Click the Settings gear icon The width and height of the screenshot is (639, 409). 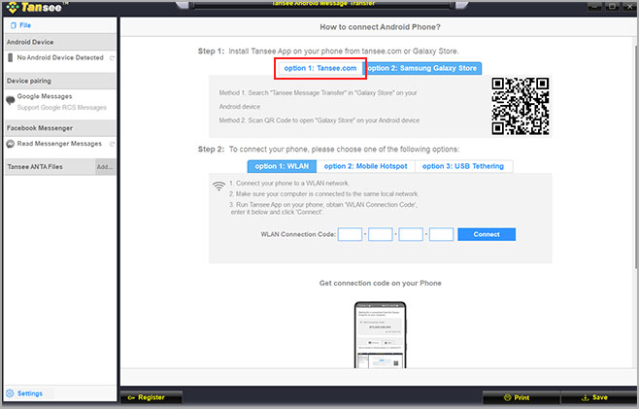10,393
